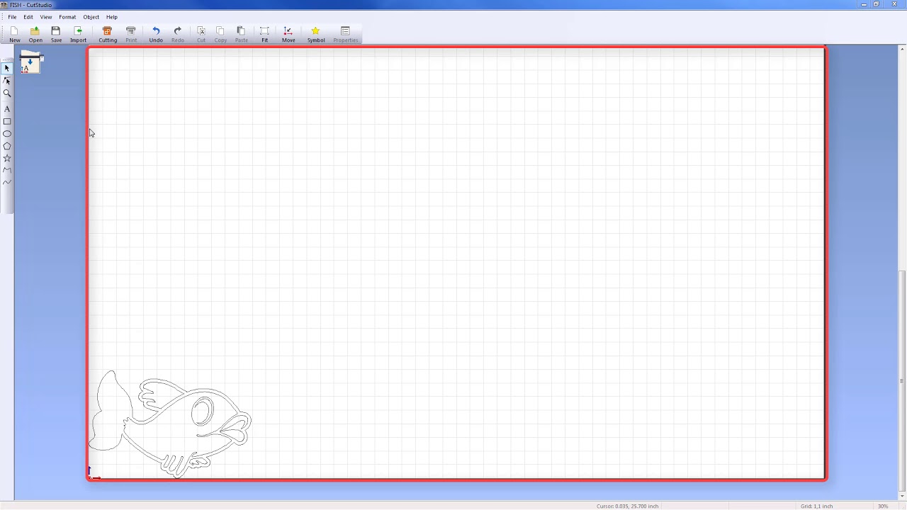This screenshot has height=510, width=907.
Task: Open the Help menu
Action: tap(112, 17)
